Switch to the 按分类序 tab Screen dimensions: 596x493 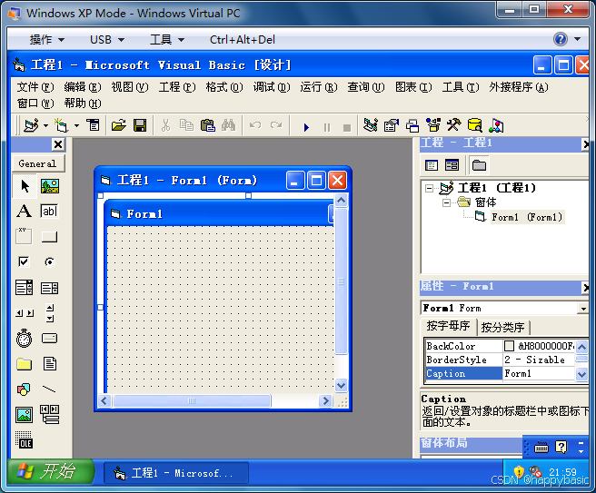point(503,327)
